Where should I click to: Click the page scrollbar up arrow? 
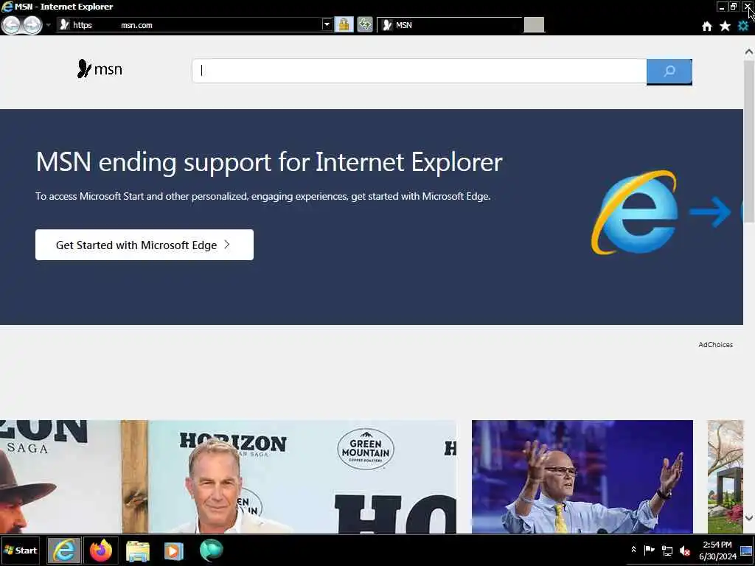click(749, 52)
